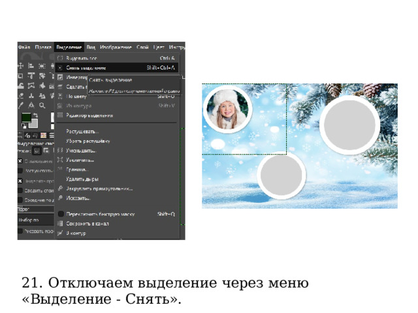Select the Eraser tool
This screenshot has height=313, width=418.
[x=21, y=96]
